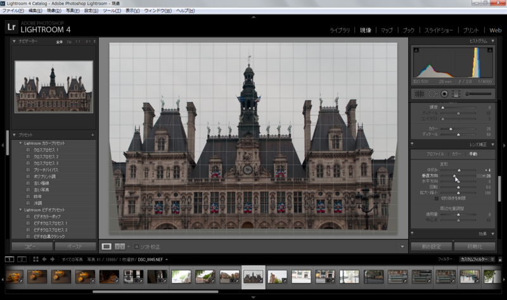Toggle histogram highlight clipping indicator
The width and height of the screenshot is (507, 300).
[490, 50]
